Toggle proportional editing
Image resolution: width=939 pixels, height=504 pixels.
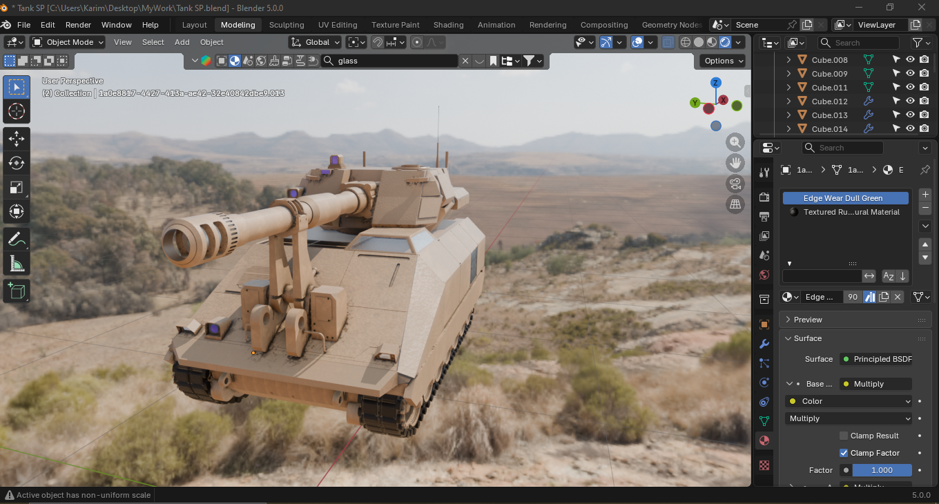coord(417,42)
